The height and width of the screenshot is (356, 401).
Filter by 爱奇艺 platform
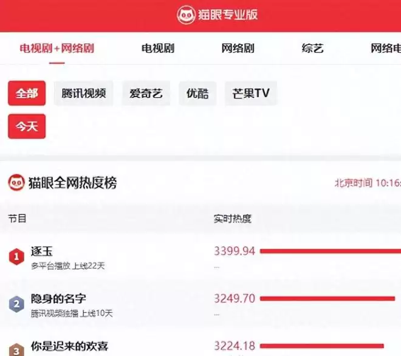[x=146, y=94]
